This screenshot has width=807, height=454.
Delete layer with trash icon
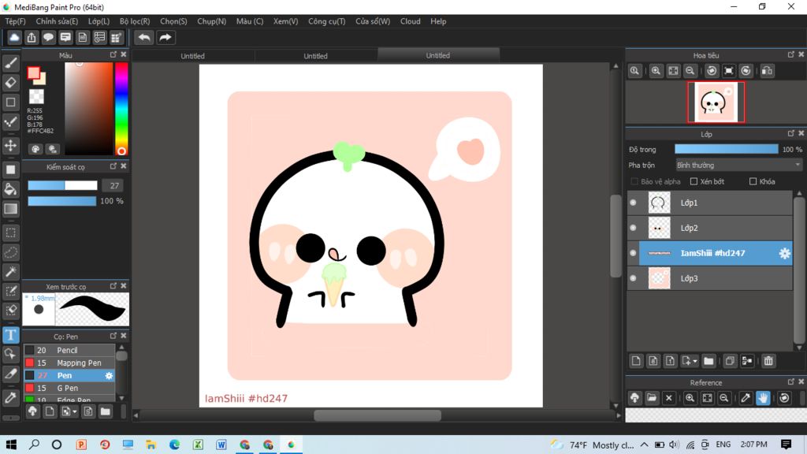[768, 361]
